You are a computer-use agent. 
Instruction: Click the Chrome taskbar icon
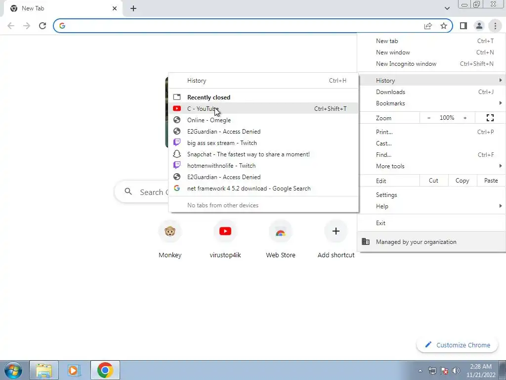pyautogui.click(x=105, y=370)
